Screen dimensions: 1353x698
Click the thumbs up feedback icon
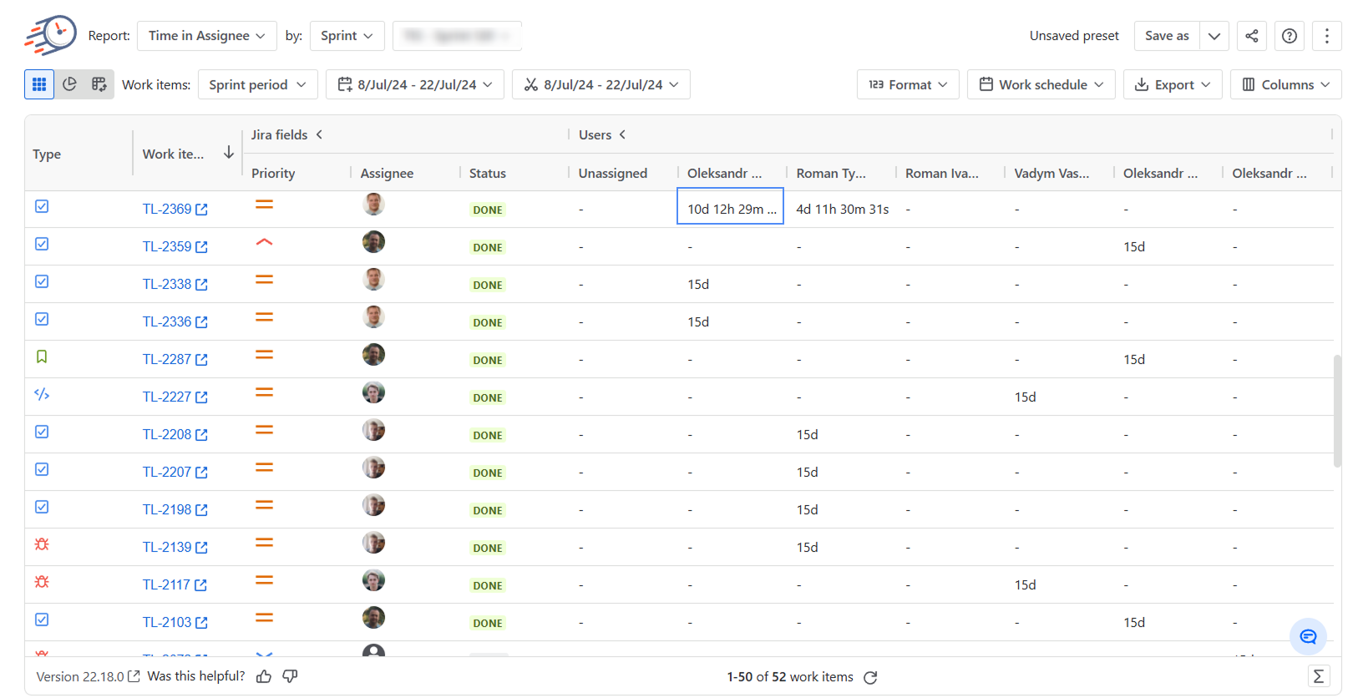[x=264, y=676]
